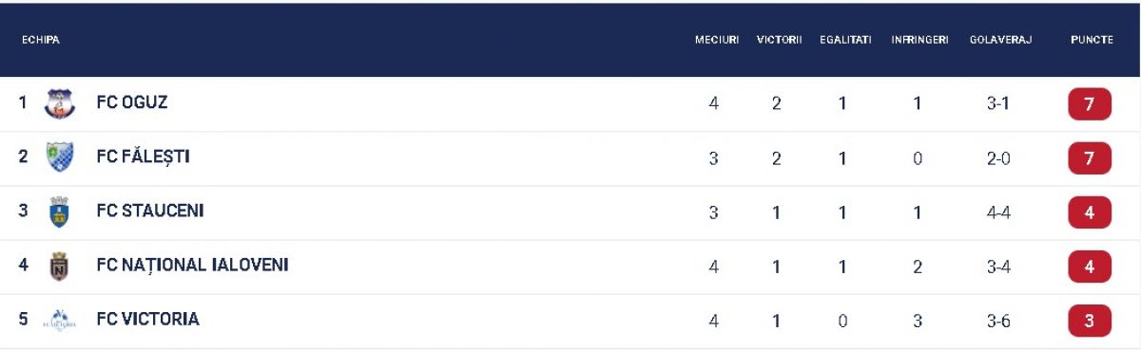Select the FC NAȚIONAL IALOVENI name
Screen dimensions: 1141x350
click(x=192, y=265)
